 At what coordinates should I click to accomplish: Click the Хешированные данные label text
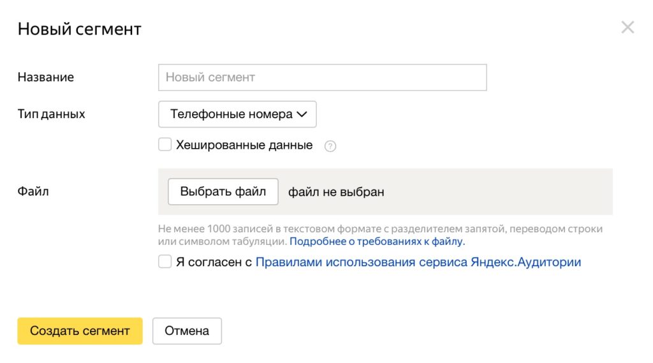(x=244, y=145)
